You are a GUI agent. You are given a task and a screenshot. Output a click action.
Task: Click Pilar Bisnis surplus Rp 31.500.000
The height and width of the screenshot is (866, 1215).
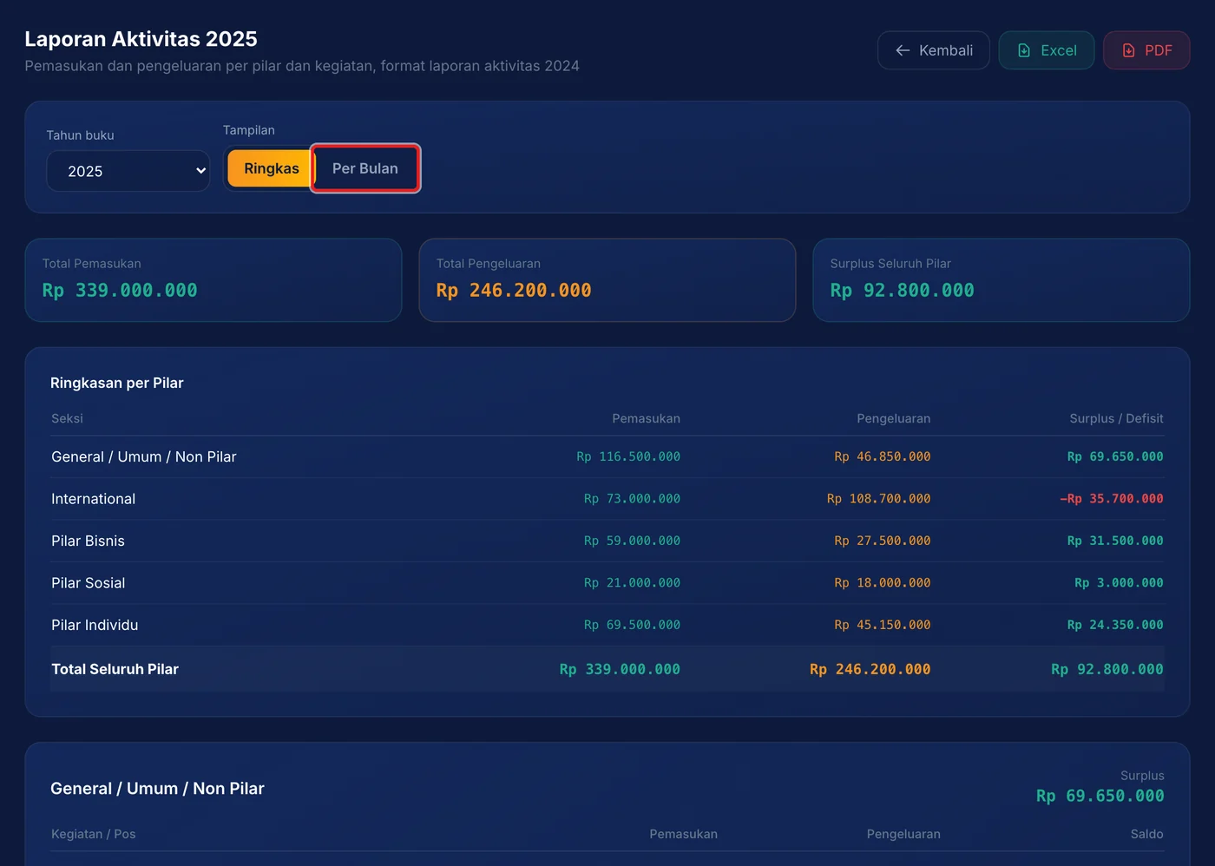pos(1115,541)
